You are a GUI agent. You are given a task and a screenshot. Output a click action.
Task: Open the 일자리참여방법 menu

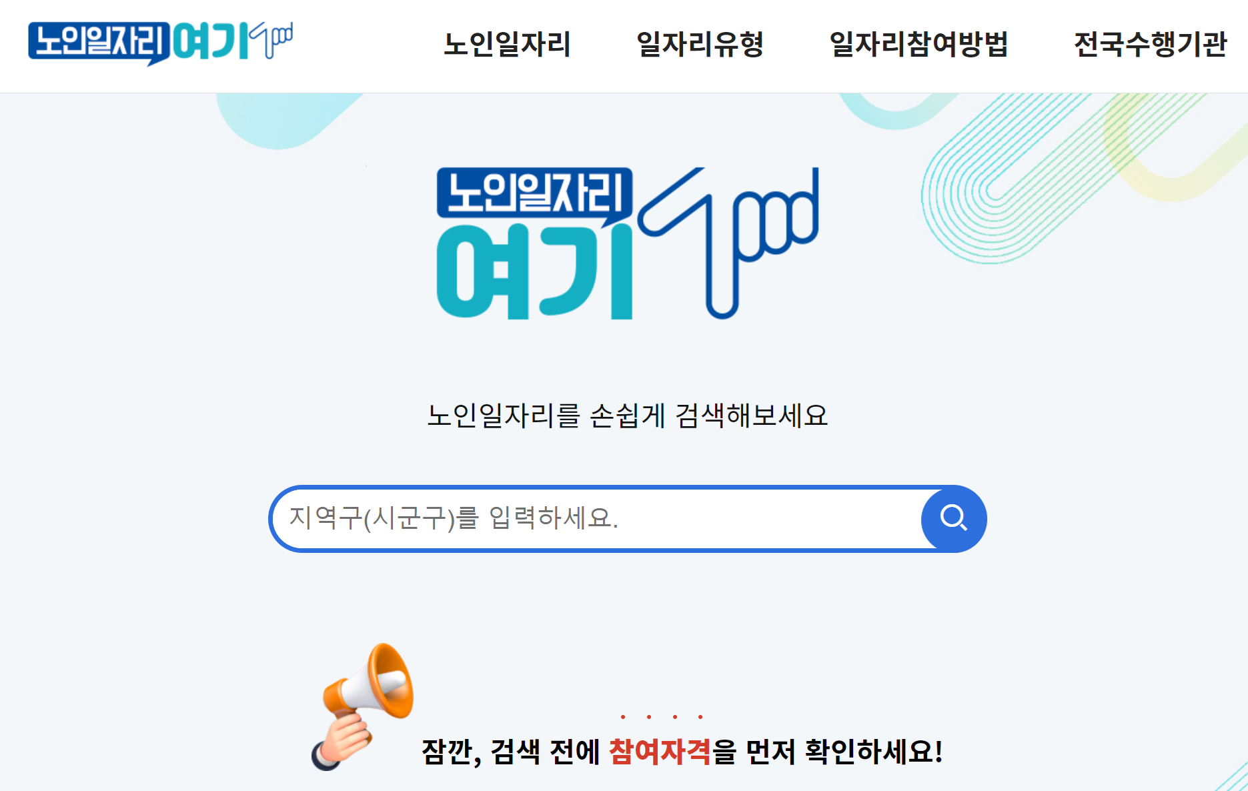tap(918, 45)
